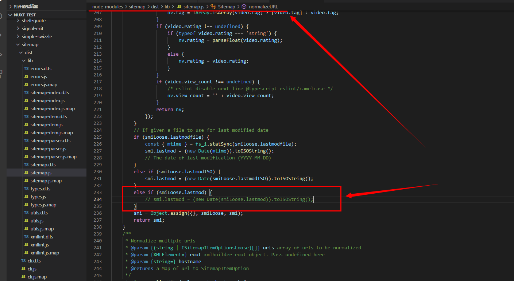This screenshot has width=514, height=281.
Task: Click the TS icon beside utils.d.ts
Action: pyautogui.click(x=26, y=213)
